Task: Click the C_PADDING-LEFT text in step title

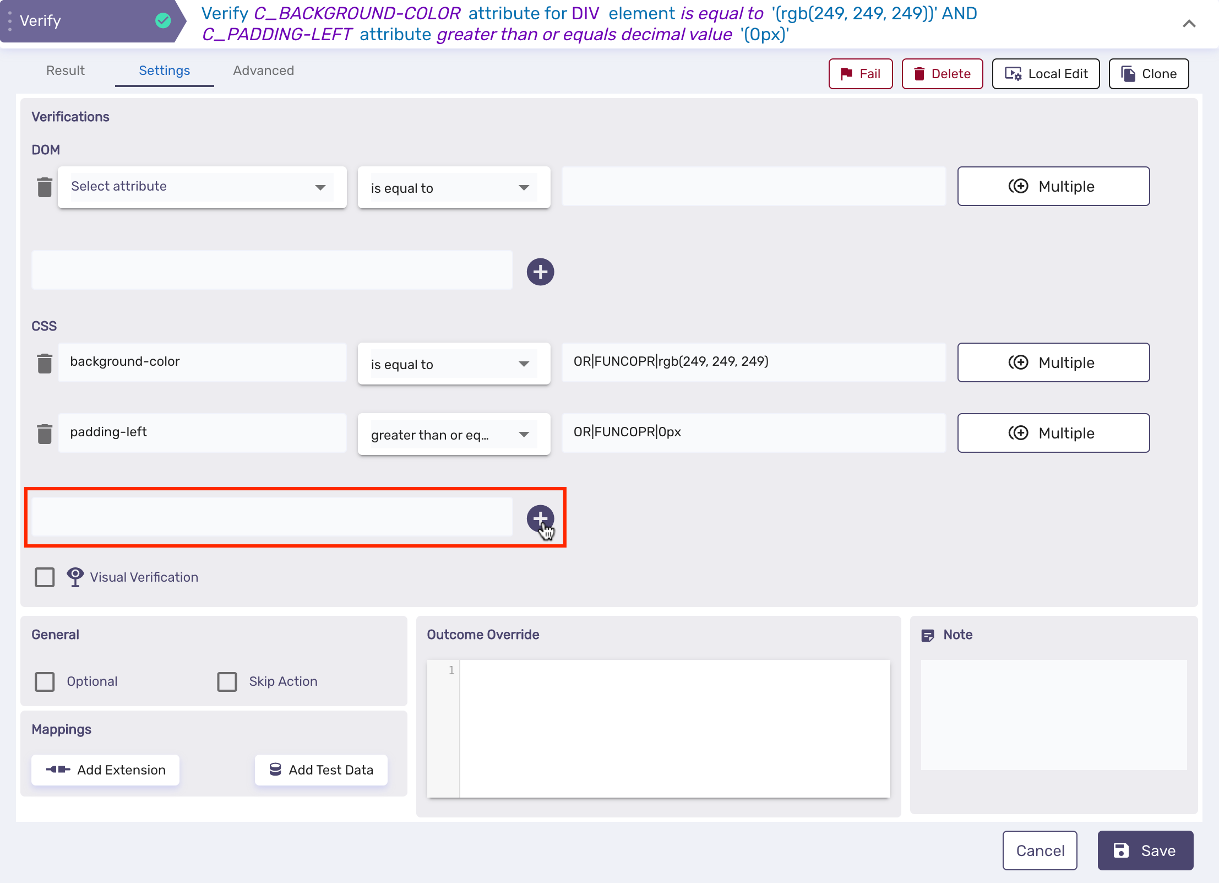Action: click(x=277, y=34)
